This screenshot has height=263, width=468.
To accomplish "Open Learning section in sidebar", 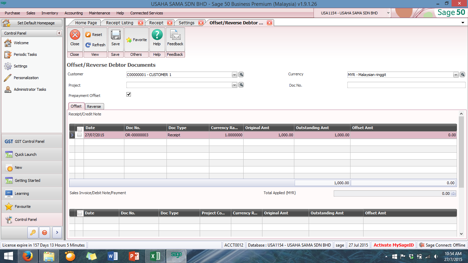I will [x=32, y=193].
